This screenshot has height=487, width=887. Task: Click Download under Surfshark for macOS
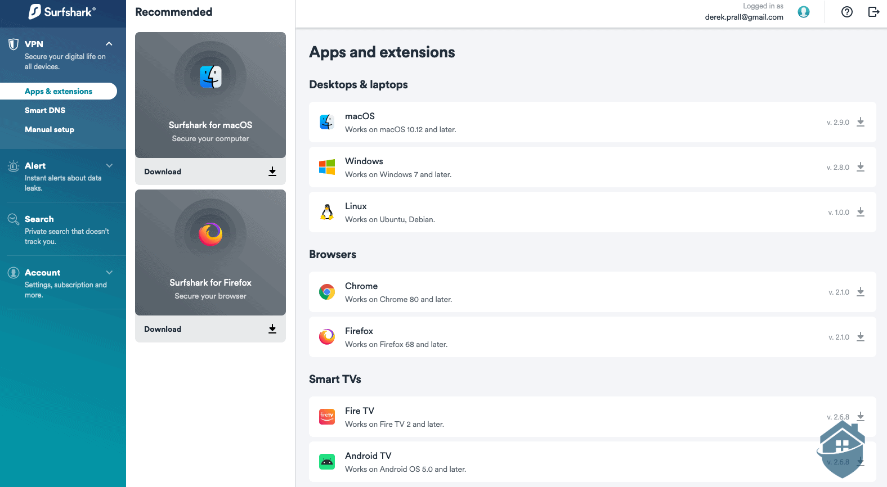(163, 172)
